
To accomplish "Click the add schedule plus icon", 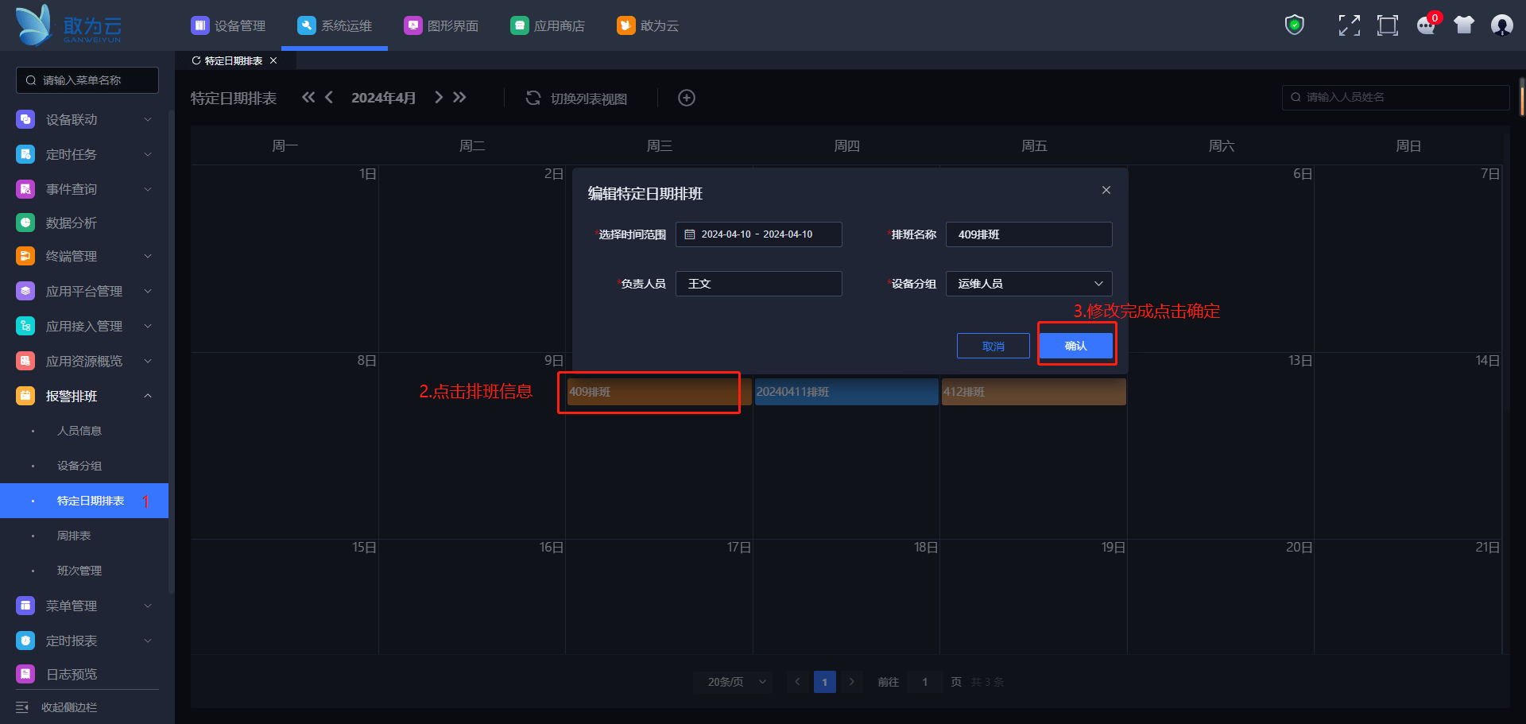I will (x=687, y=98).
